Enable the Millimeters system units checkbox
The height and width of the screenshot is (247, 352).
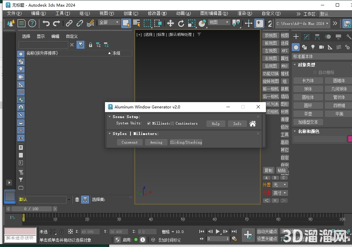149,123
